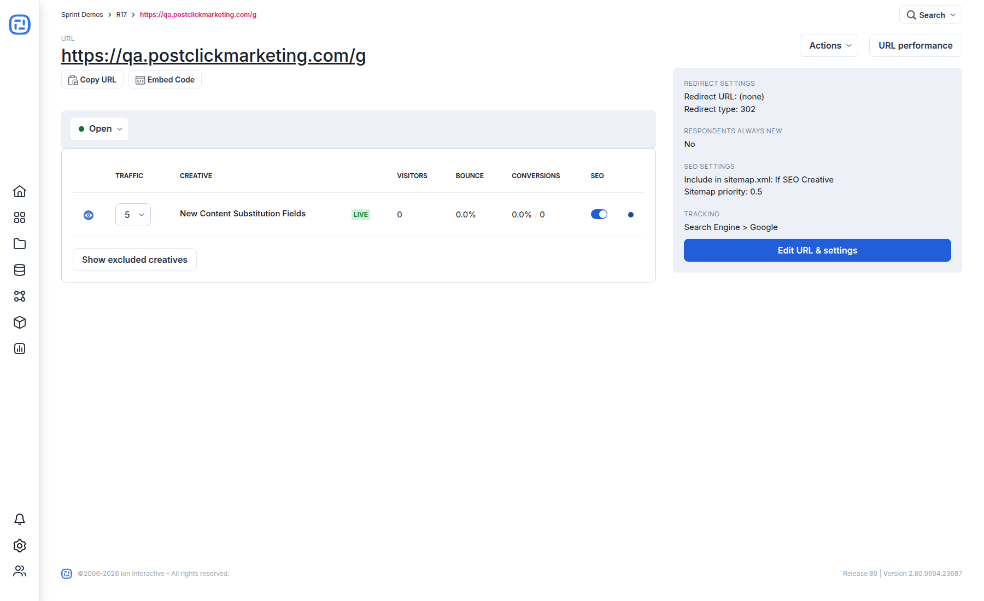Open notifications bell icon
Viewport: 984px width, 601px height.
pyautogui.click(x=20, y=519)
